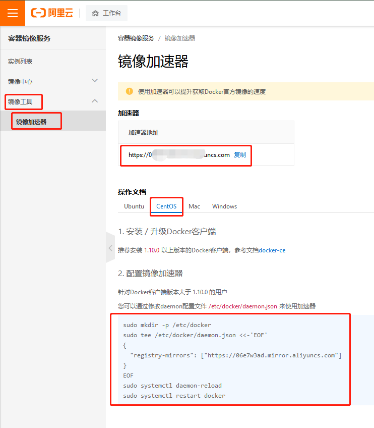Click the 'sudo tee /etc/docker/daemon.json' line
This screenshot has width=374, height=428.
[x=195, y=335]
